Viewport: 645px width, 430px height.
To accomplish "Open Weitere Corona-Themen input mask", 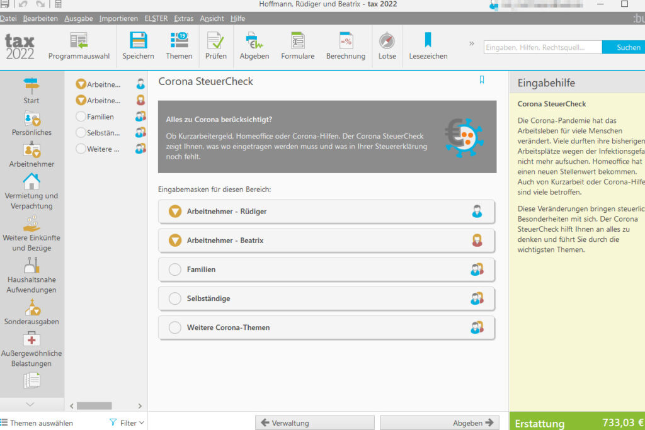I will click(x=327, y=327).
